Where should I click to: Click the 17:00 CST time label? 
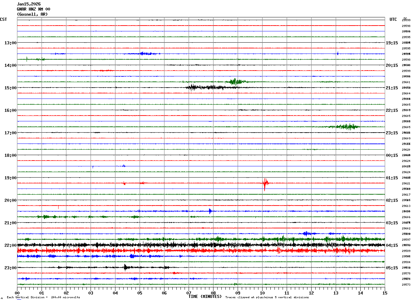point(10,133)
